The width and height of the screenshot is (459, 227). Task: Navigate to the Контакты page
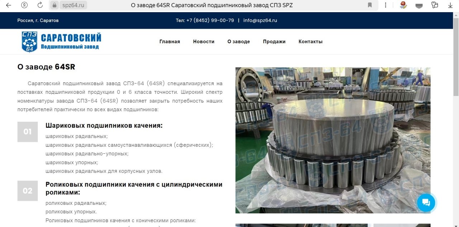(x=311, y=42)
